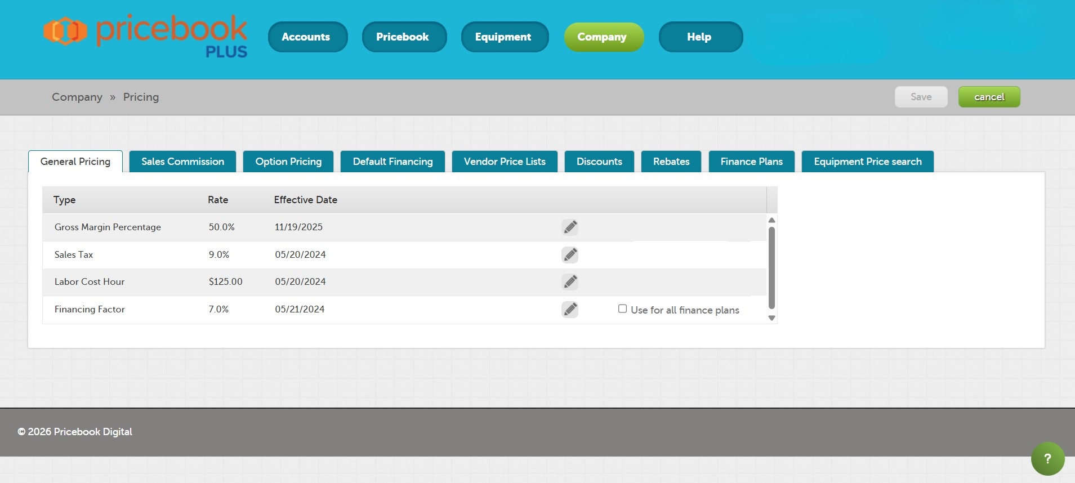Open edit for Financing Factor row
This screenshot has height=483, width=1075.
coord(570,309)
